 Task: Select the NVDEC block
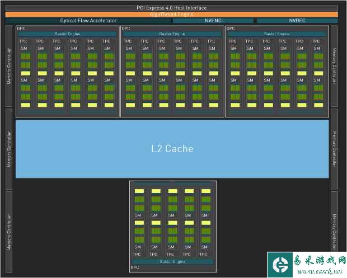pos(297,21)
